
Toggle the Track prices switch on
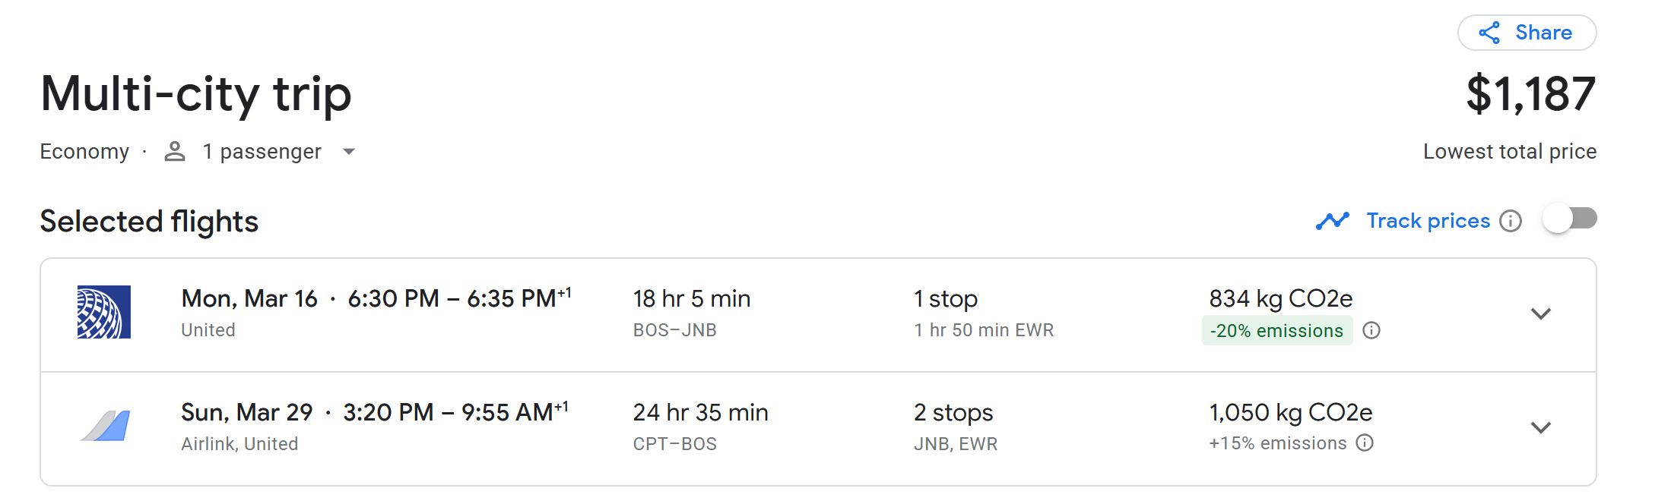pyautogui.click(x=1569, y=219)
